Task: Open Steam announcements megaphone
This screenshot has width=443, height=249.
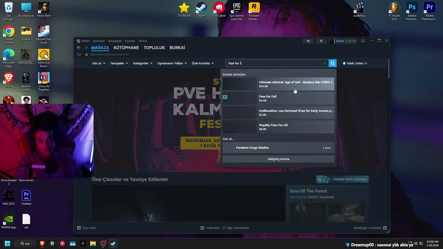Action: point(308,41)
